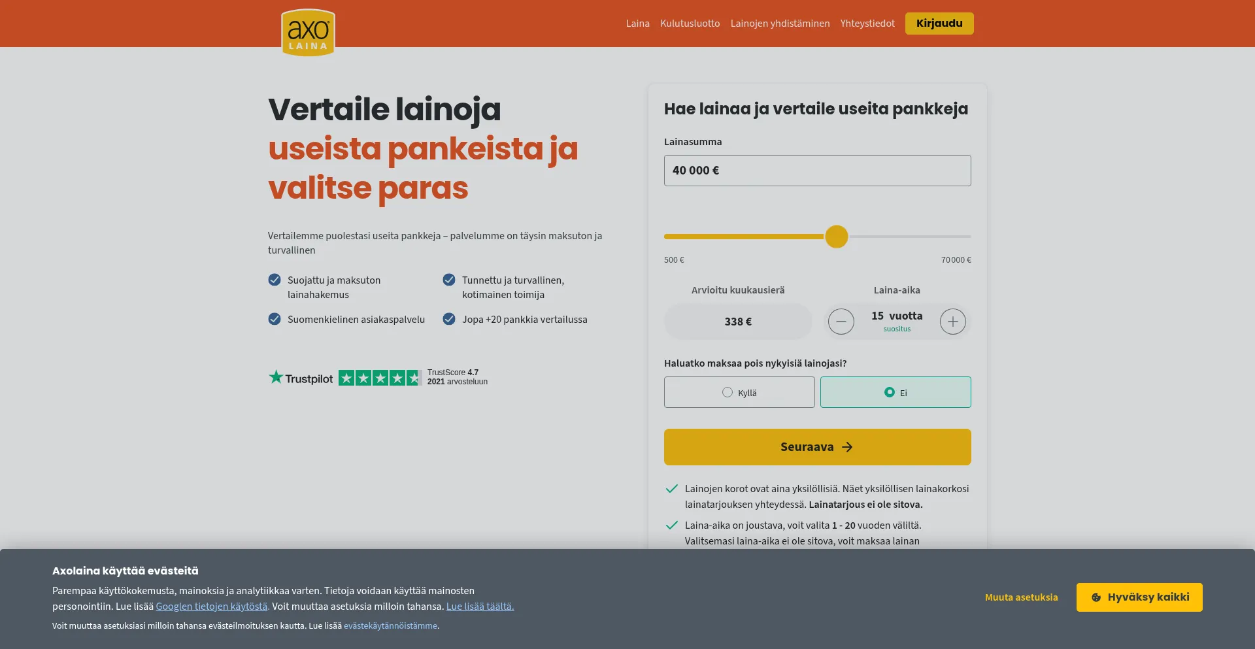Open Lainojen yhdistäminen menu item

point(780,24)
